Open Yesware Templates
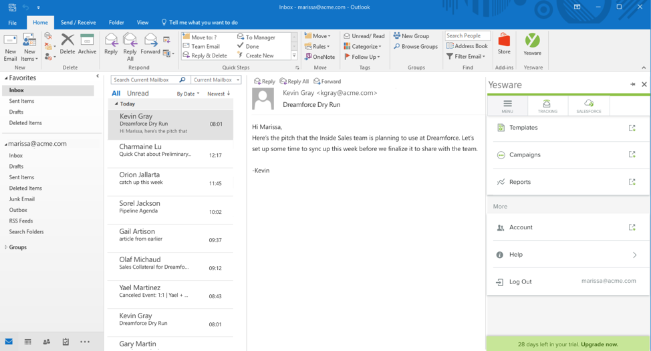This screenshot has height=351, width=651. click(567, 128)
